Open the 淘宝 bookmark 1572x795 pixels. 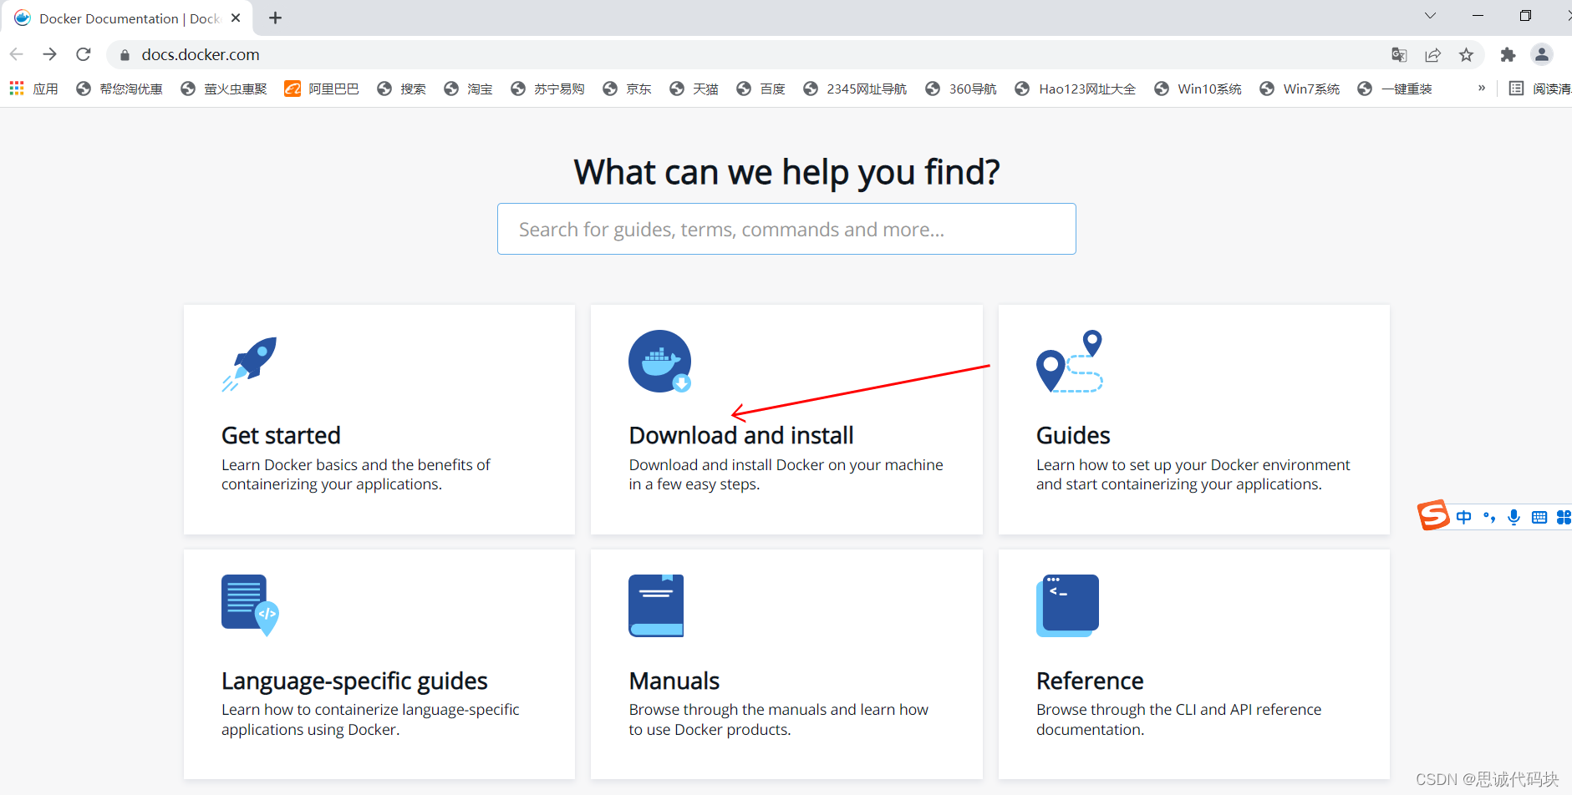[469, 89]
